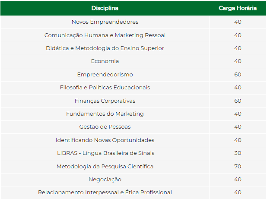Click Fundamentos do Marketing

tap(105, 114)
